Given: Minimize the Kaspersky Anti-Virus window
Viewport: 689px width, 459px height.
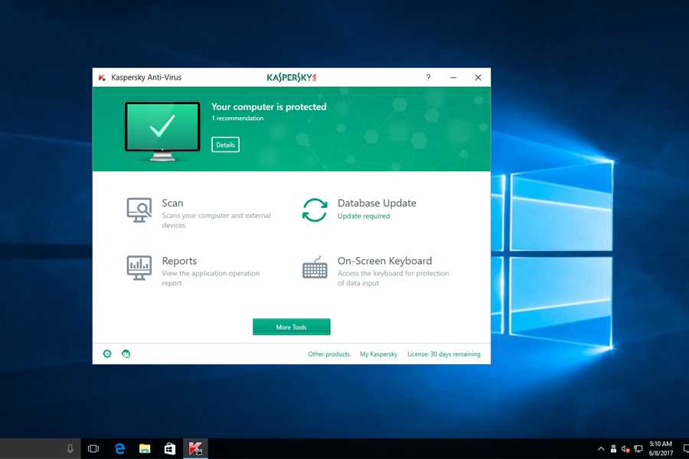Looking at the screenshot, I should (453, 77).
